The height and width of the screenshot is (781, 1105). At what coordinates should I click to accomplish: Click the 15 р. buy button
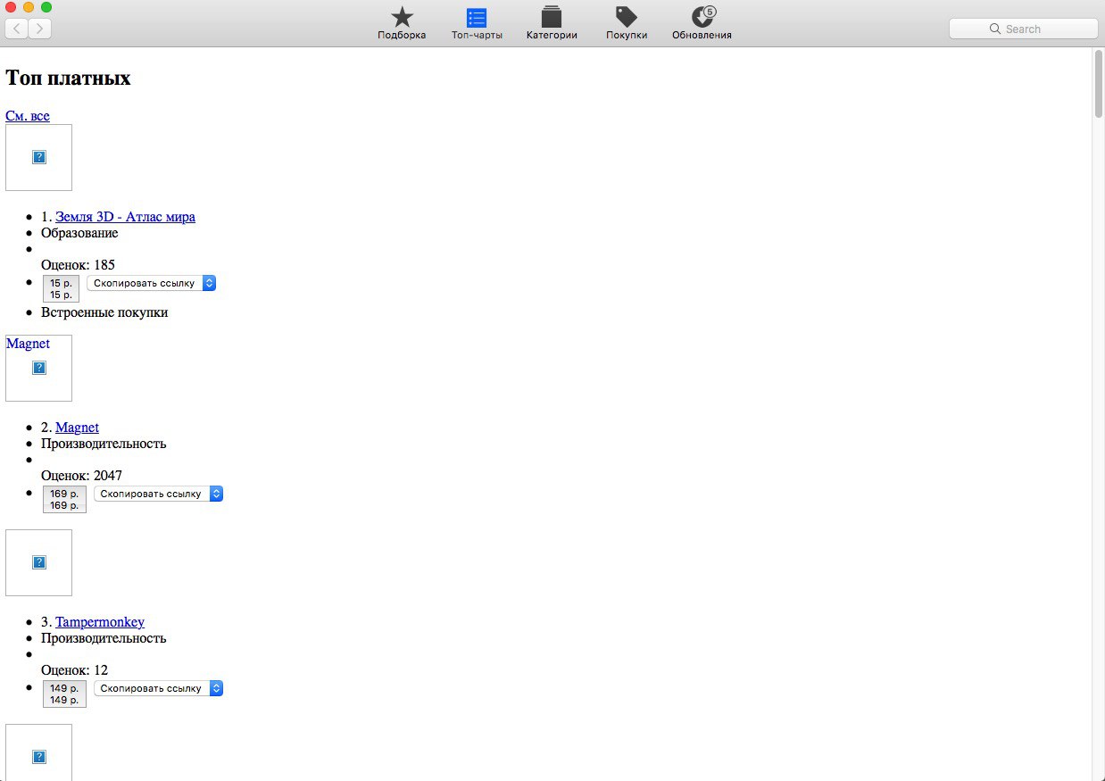61,288
